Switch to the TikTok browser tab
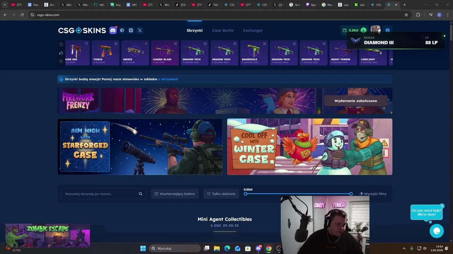The image size is (453, 254). point(213,5)
